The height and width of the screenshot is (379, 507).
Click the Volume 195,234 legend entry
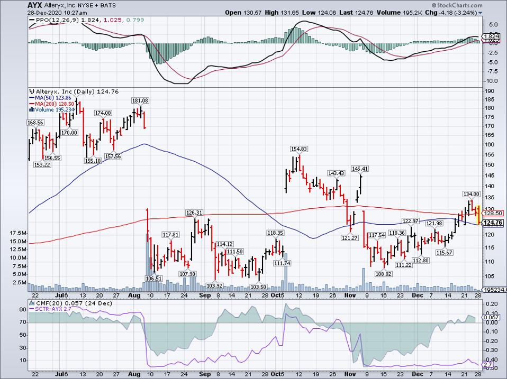click(55, 110)
